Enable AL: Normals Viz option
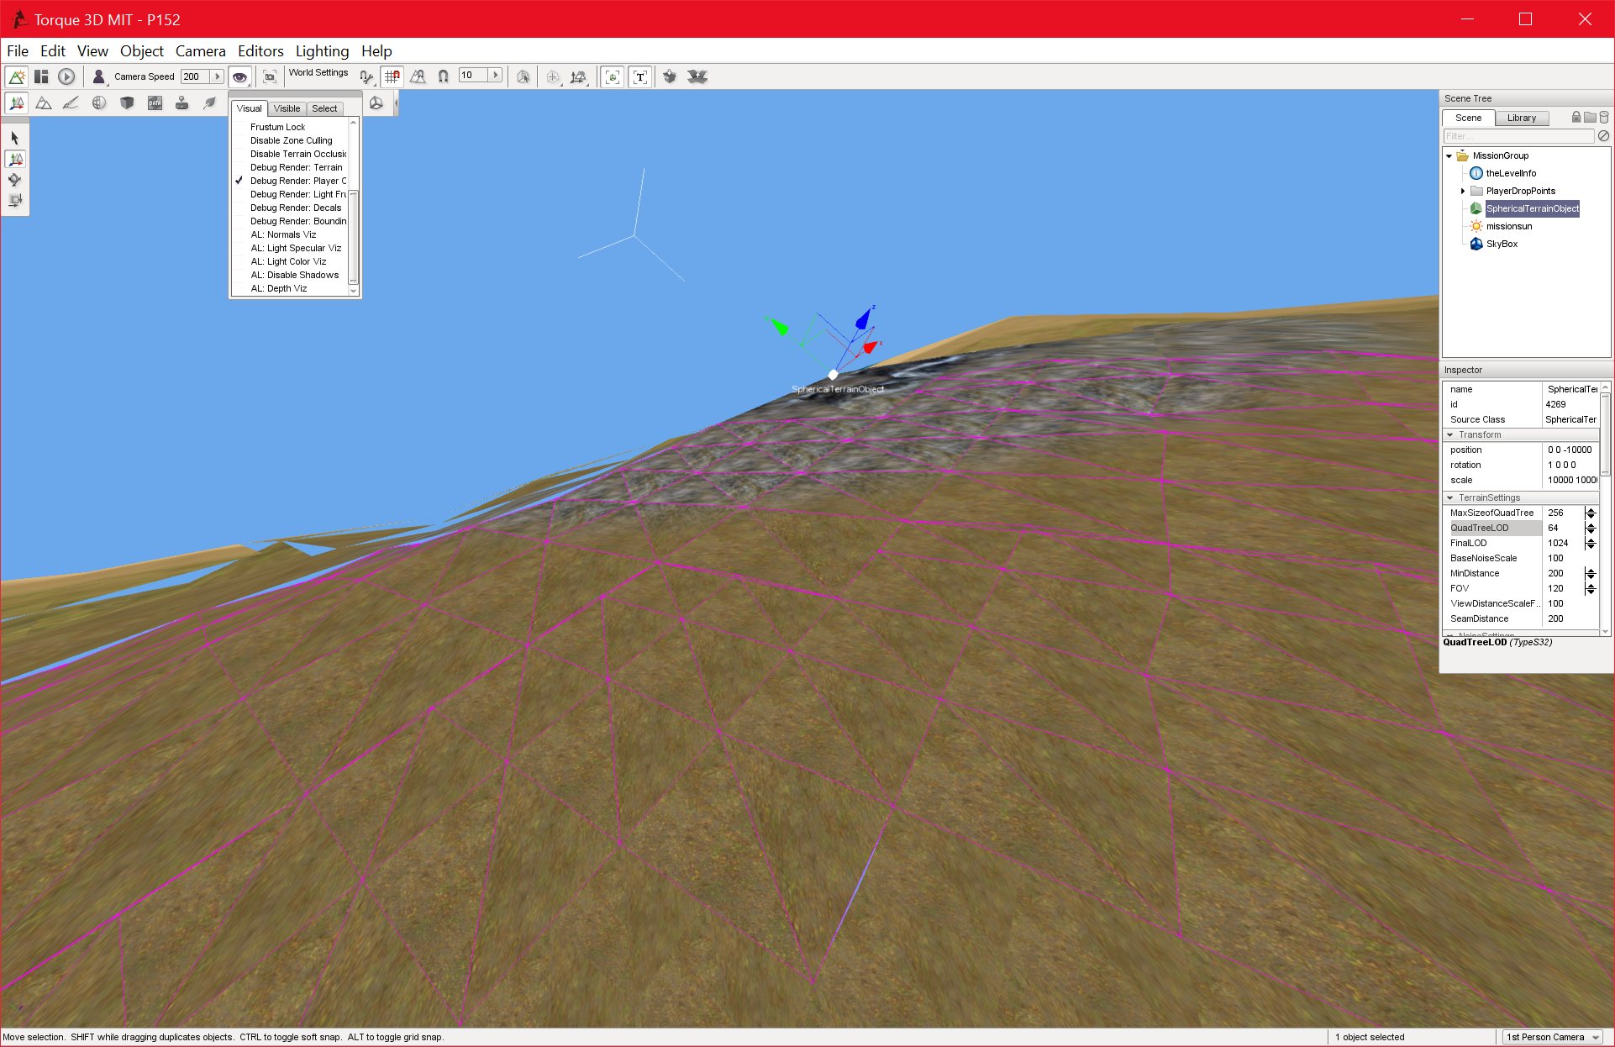Image resolution: width=1615 pixels, height=1047 pixels. [x=291, y=234]
